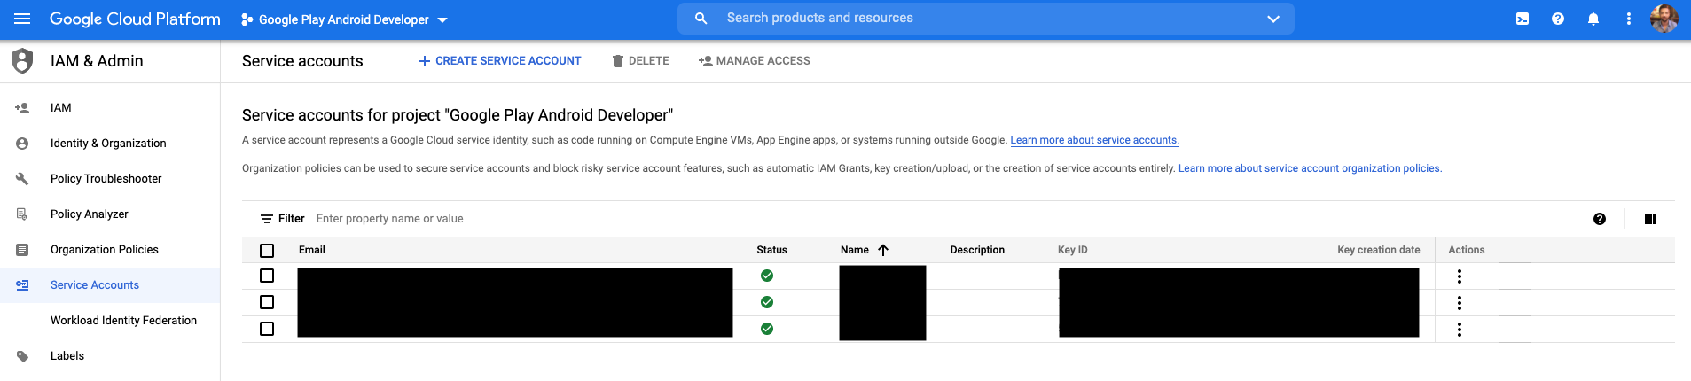1691x381 pixels.
Task: Open the top bar three-dot settings menu
Action: click(x=1629, y=19)
